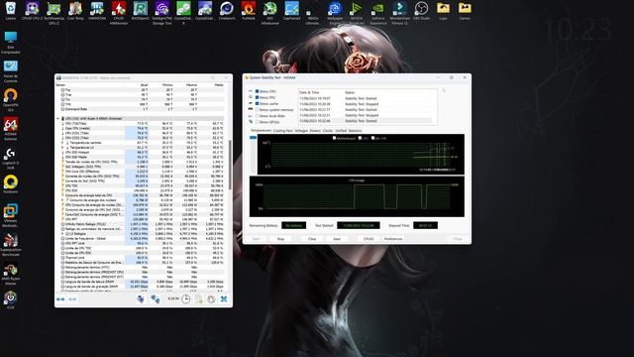Expand Consumo de energia dos núcleos row
The height and width of the screenshot is (357, 634).
point(62,200)
